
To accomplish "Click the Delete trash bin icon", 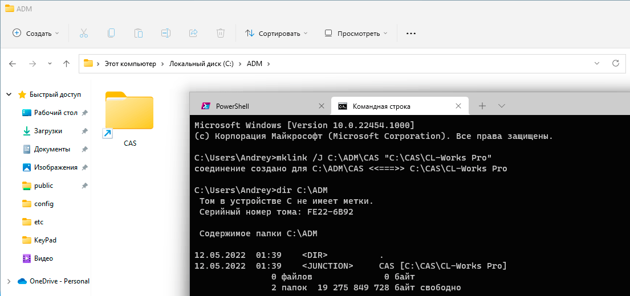I will tap(221, 33).
